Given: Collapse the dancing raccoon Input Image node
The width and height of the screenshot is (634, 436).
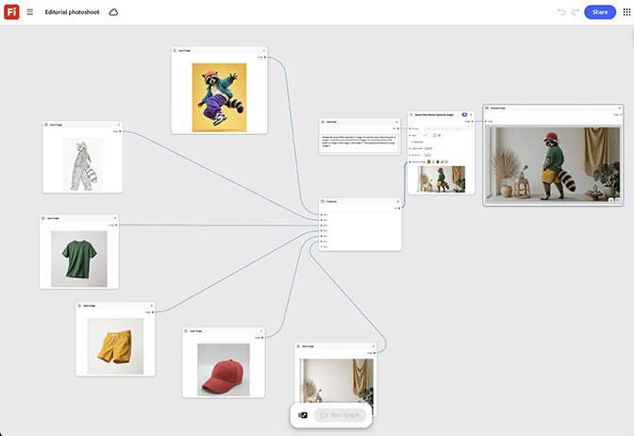Looking at the screenshot, I should [263, 51].
